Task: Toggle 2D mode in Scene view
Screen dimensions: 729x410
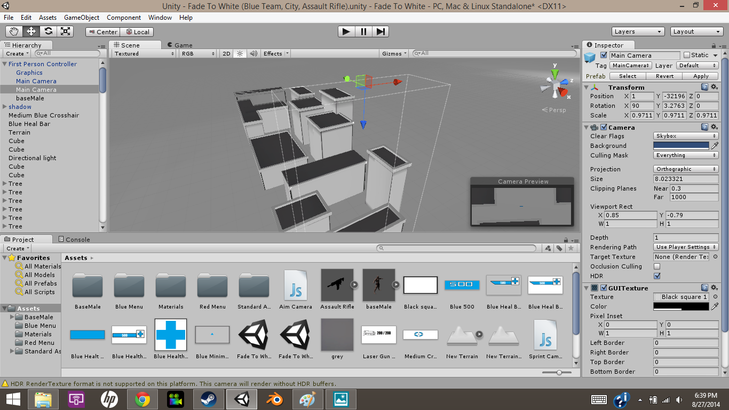Action: (x=226, y=53)
